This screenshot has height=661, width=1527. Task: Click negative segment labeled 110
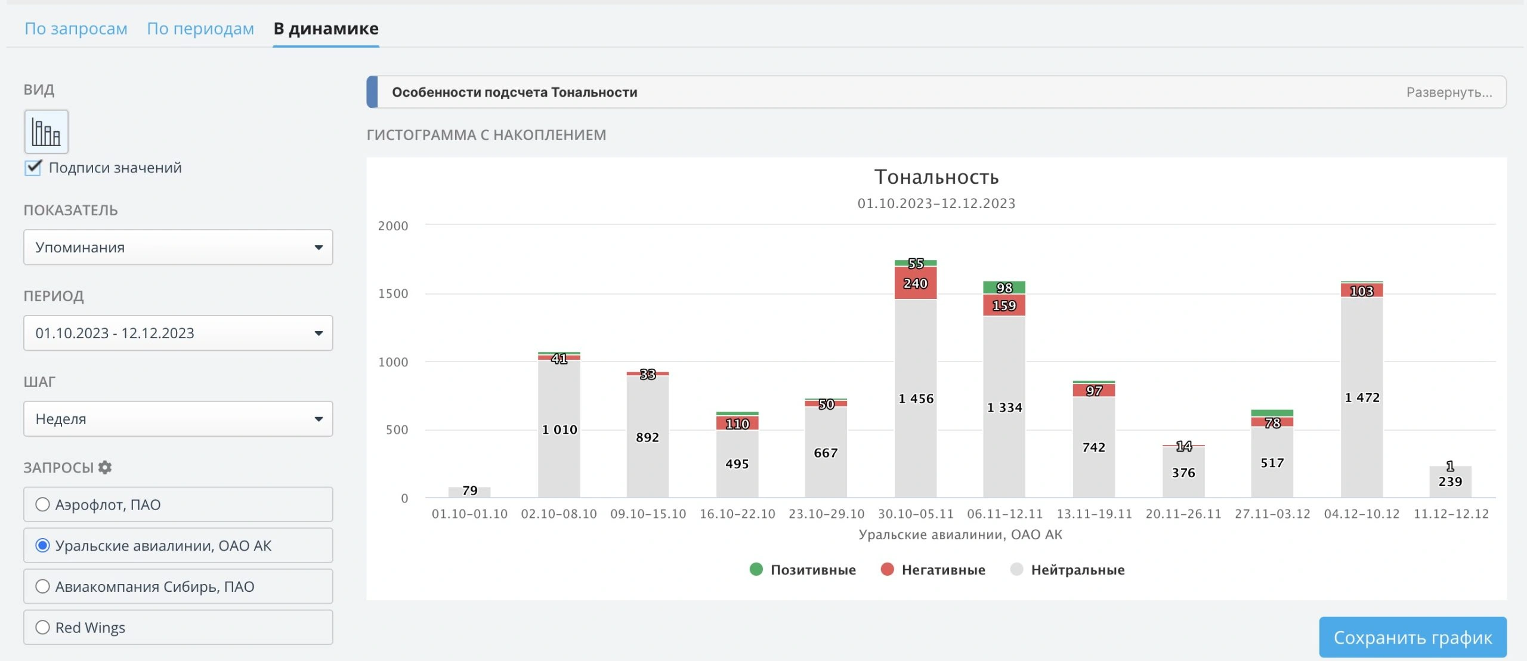tap(737, 423)
